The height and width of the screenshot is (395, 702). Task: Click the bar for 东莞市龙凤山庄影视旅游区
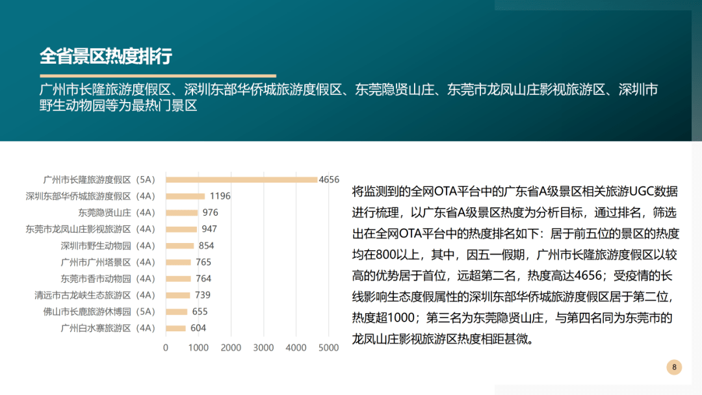(x=182, y=229)
